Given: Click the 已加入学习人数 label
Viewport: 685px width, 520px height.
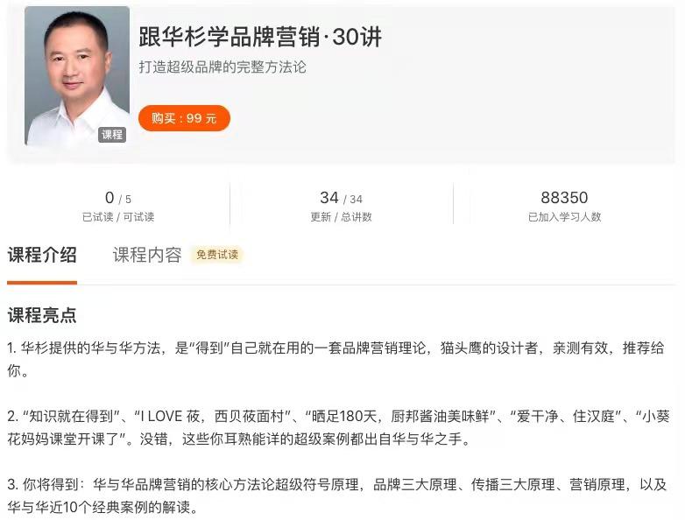Looking at the screenshot, I should (x=564, y=216).
